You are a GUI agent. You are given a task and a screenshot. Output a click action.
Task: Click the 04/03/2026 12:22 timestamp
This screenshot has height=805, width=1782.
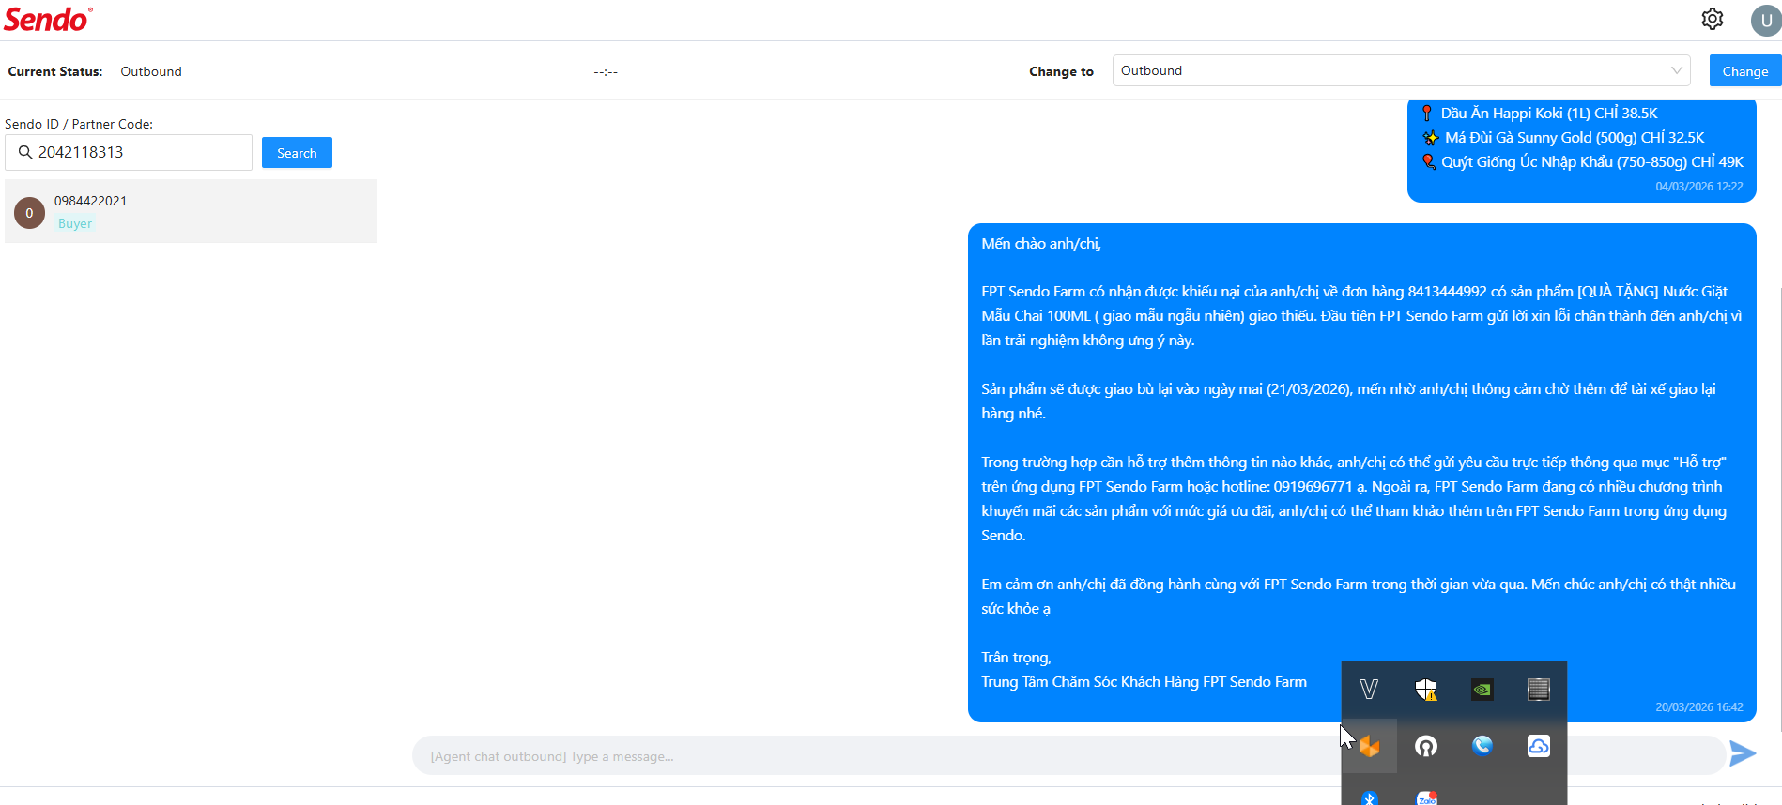1698,187
